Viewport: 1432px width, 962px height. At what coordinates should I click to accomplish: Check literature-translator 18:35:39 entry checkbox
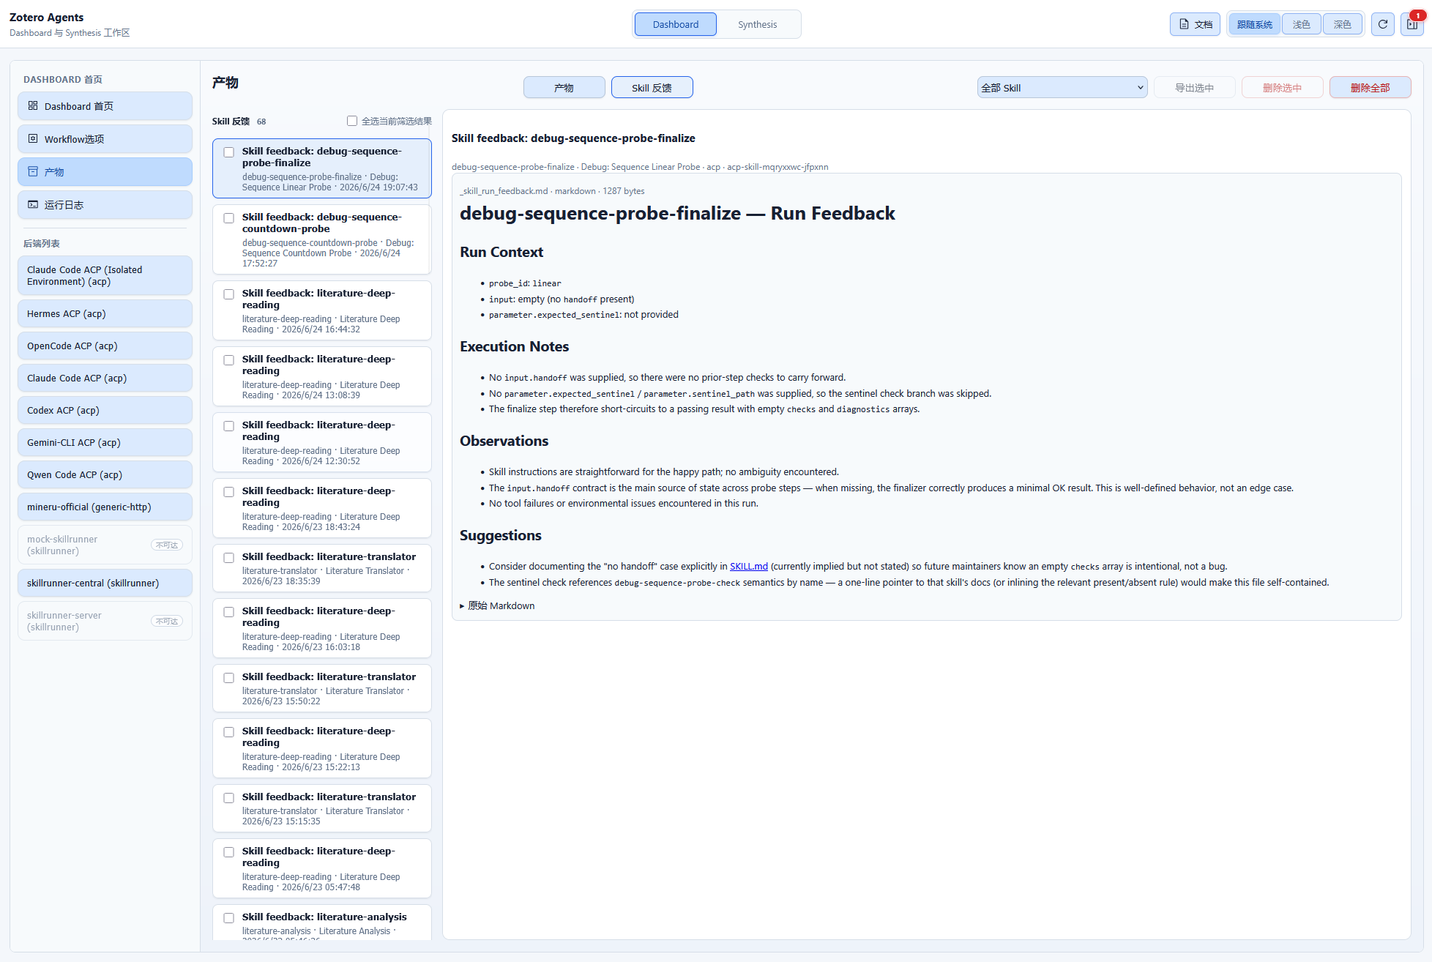tap(229, 558)
